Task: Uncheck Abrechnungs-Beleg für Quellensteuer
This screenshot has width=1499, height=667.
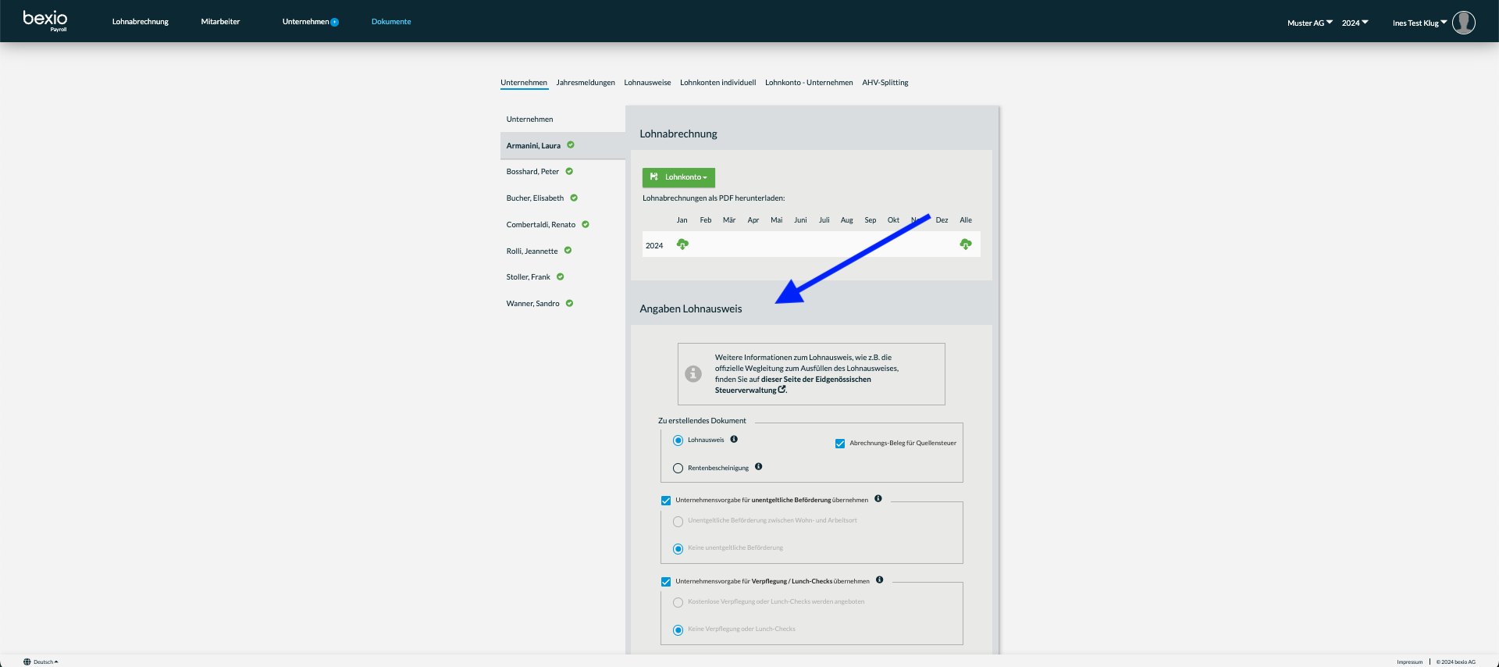Action: tap(840, 444)
